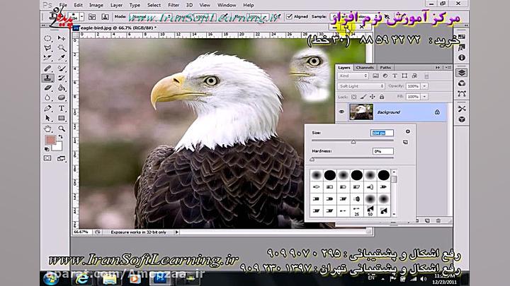The width and height of the screenshot is (510, 286).
Task: Collapse the Layers panel with double arrows
Action: 438,68
